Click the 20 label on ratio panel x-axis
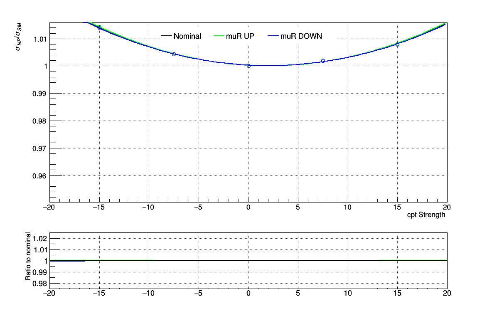 click(447, 293)
